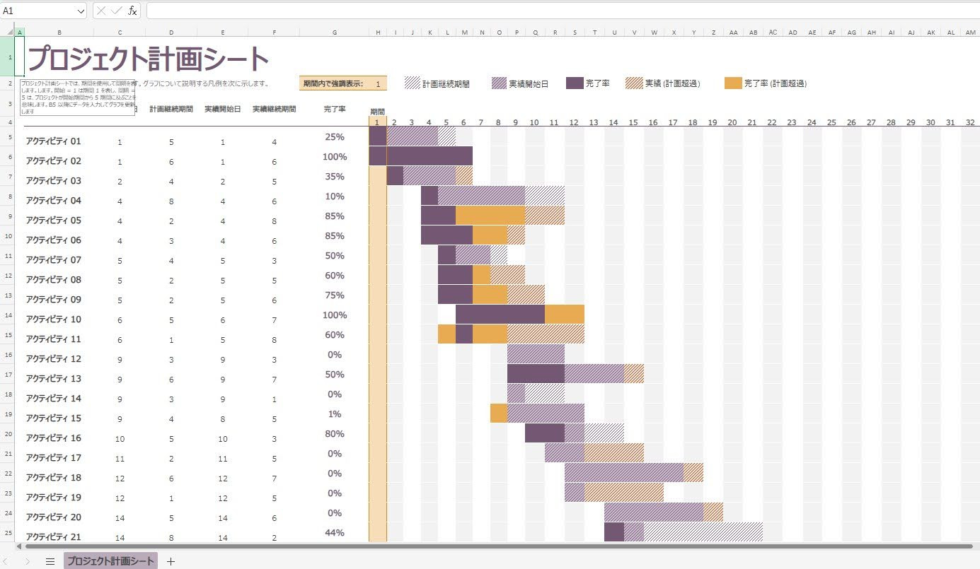
Task: Click the 期間 label above period numbers
Action: 378,112
